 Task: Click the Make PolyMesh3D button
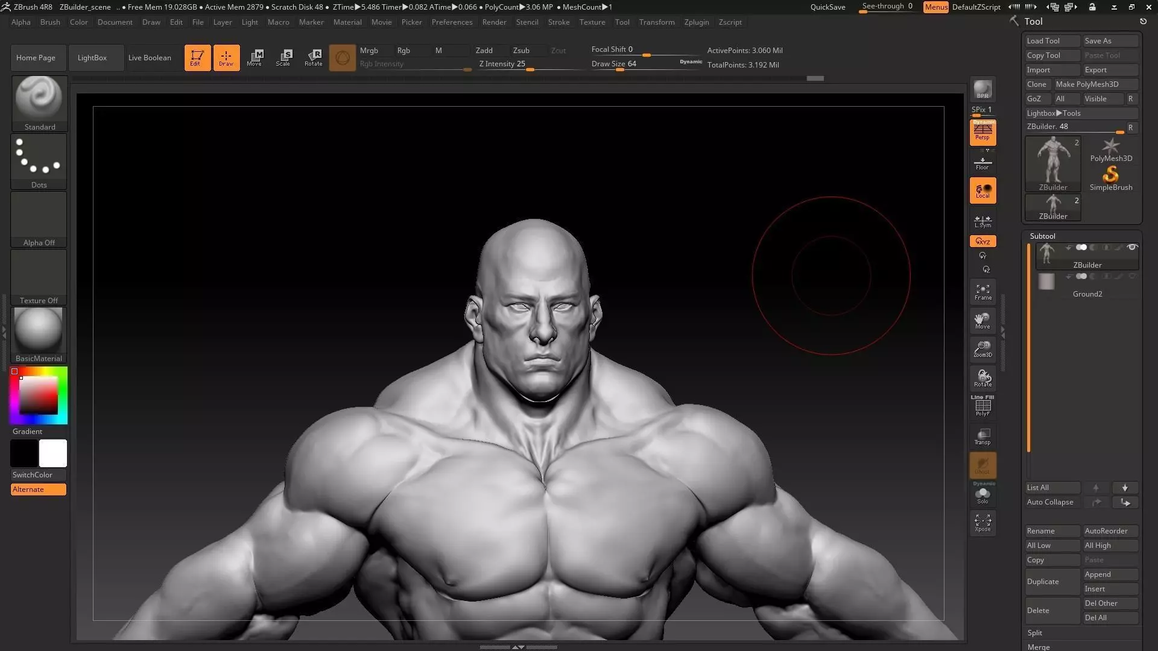click(1096, 84)
